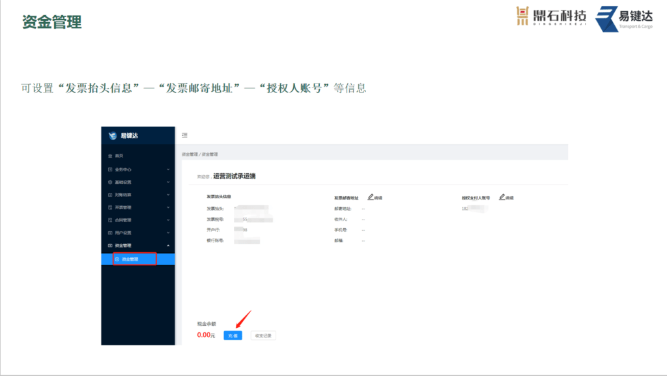The width and height of the screenshot is (667, 376).
Task: Click the 合同管理 sidebar icon
Action: coord(110,220)
